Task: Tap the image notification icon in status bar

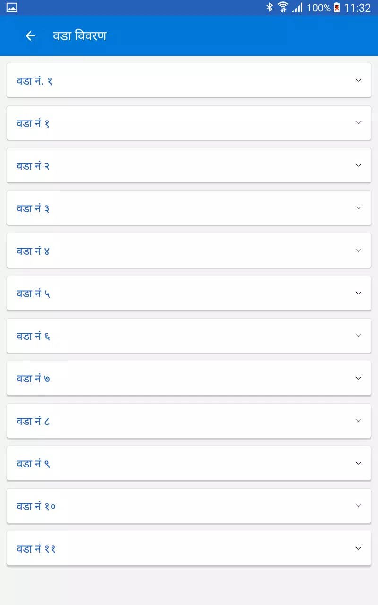Action: [x=12, y=7]
